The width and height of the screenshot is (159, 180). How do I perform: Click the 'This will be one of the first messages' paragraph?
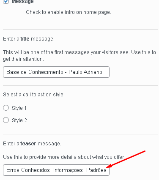[79, 56]
